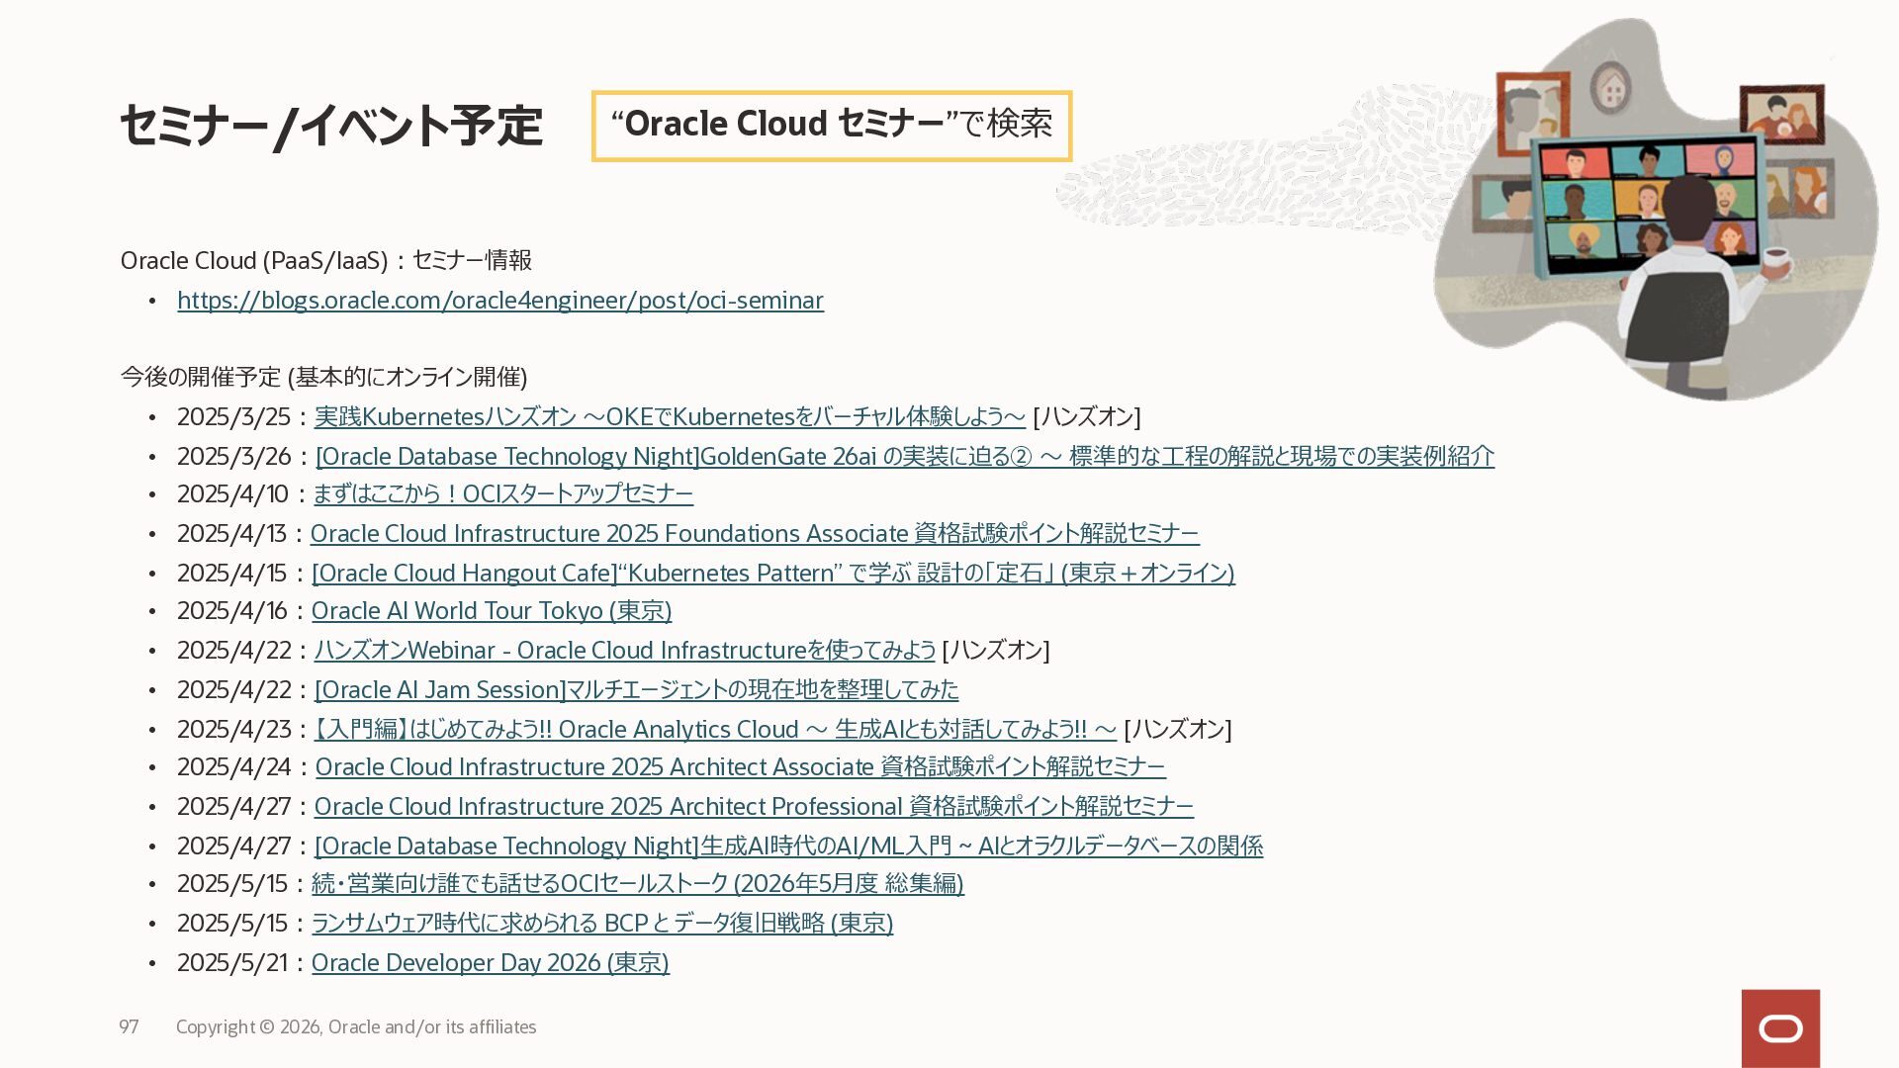Open the Oracle Analytics Cloud beginner link

(714, 730)
